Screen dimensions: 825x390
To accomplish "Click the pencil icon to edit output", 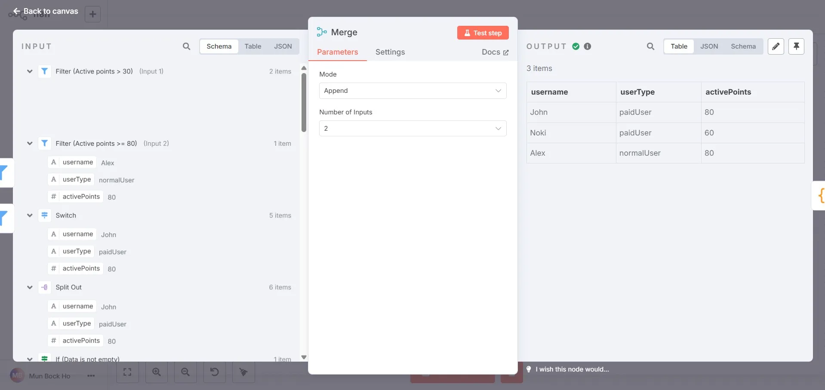I will click(776, 46).
